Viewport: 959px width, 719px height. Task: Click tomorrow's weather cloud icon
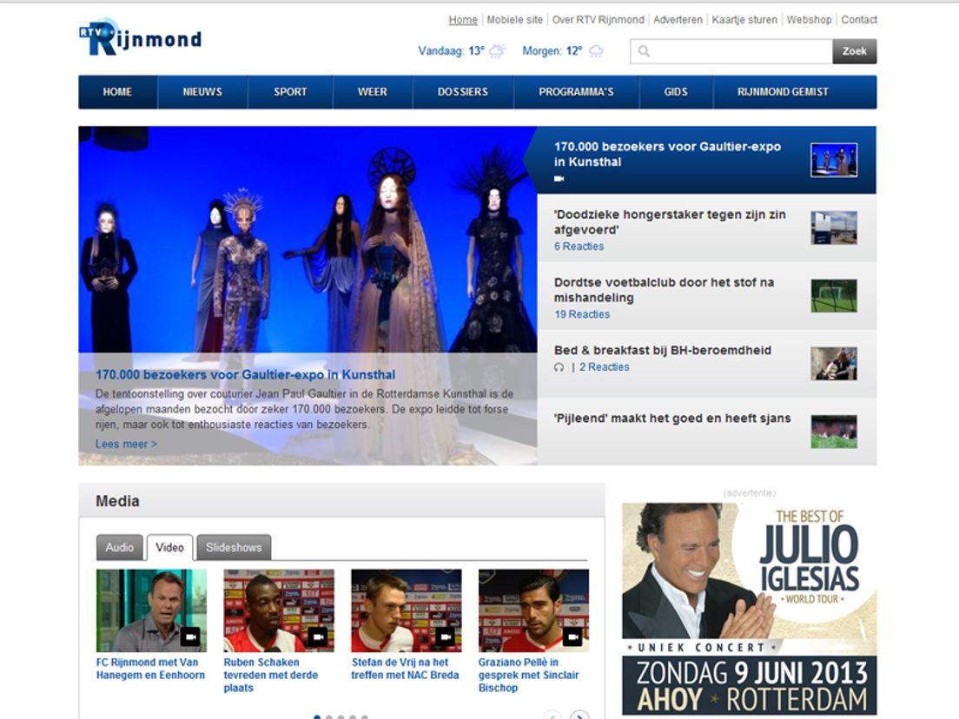coord(596,51)
